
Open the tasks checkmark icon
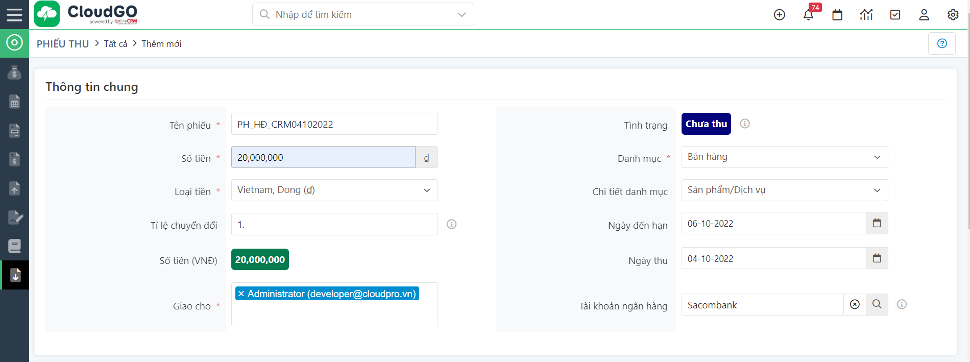coord(895,15)
